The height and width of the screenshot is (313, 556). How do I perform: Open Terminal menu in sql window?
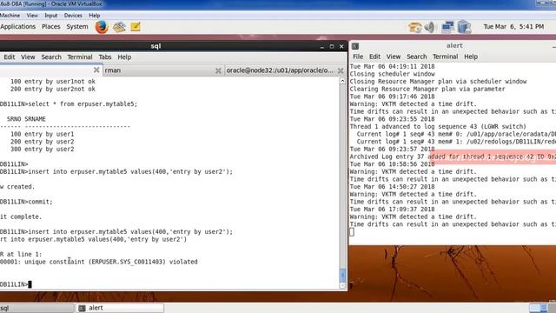[80, 57]
